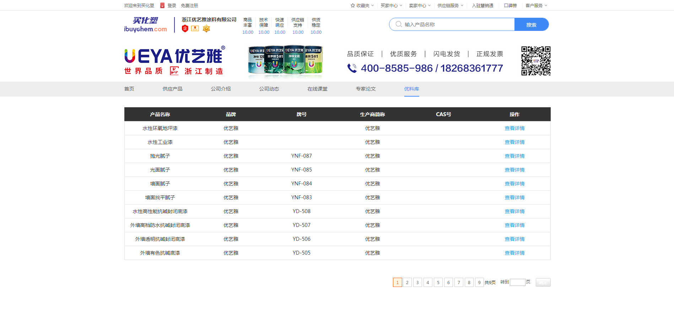View details for 外墙透明抗碱封闭底漆
Image resolution: width=674 pixels, height=320 pixels.
(514, 239)
